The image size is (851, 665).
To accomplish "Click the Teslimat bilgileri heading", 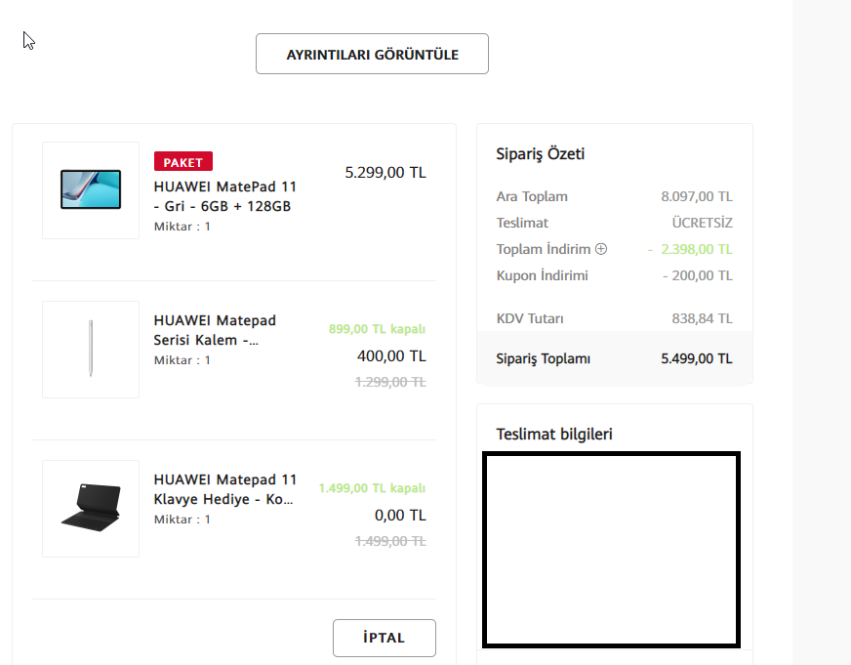I will [x=554, y=435].
